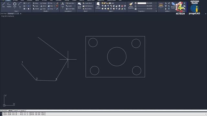Activate the Fillet command
Screen dimensions: 207x116
[50, 6]
